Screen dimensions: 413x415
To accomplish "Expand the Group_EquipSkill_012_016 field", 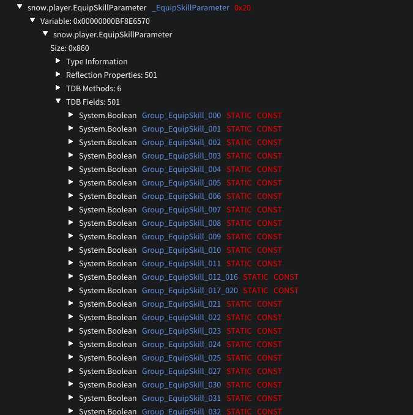I will pyautogui.click(x=72, y=277).
